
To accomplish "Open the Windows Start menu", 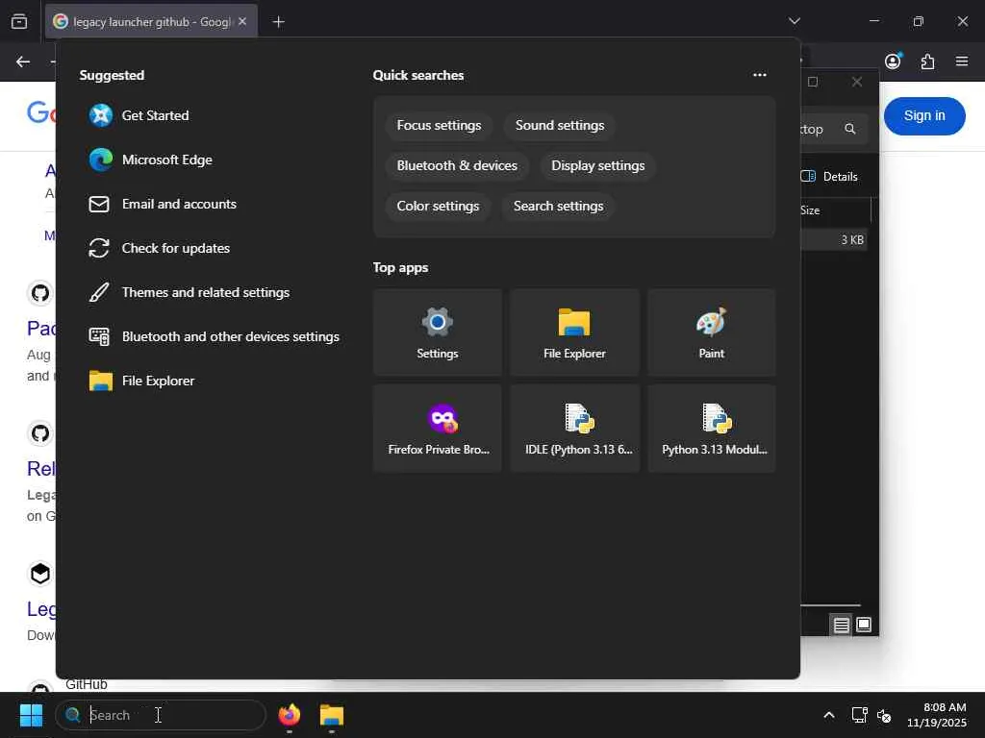I will tap(31, 715).
